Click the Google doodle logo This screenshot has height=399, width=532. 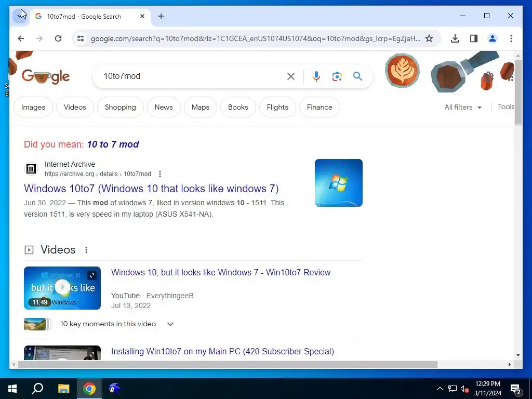(46, 77)
